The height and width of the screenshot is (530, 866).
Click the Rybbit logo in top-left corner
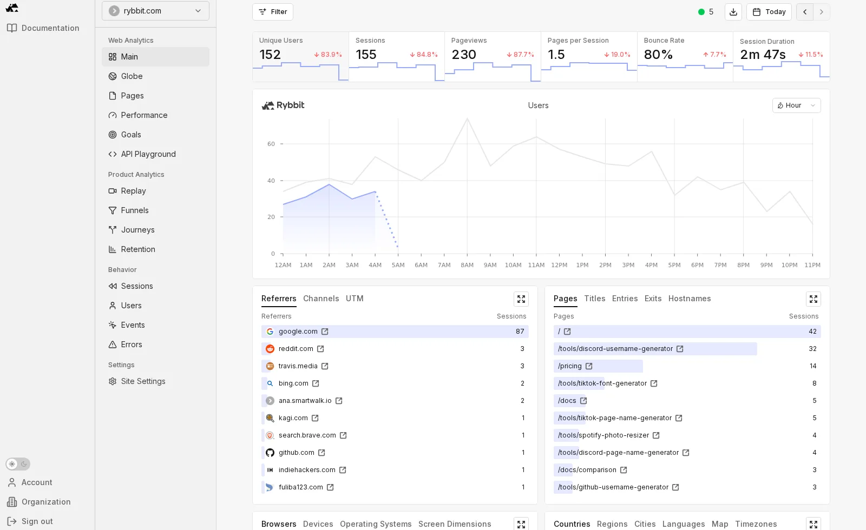tap(12, 8)
